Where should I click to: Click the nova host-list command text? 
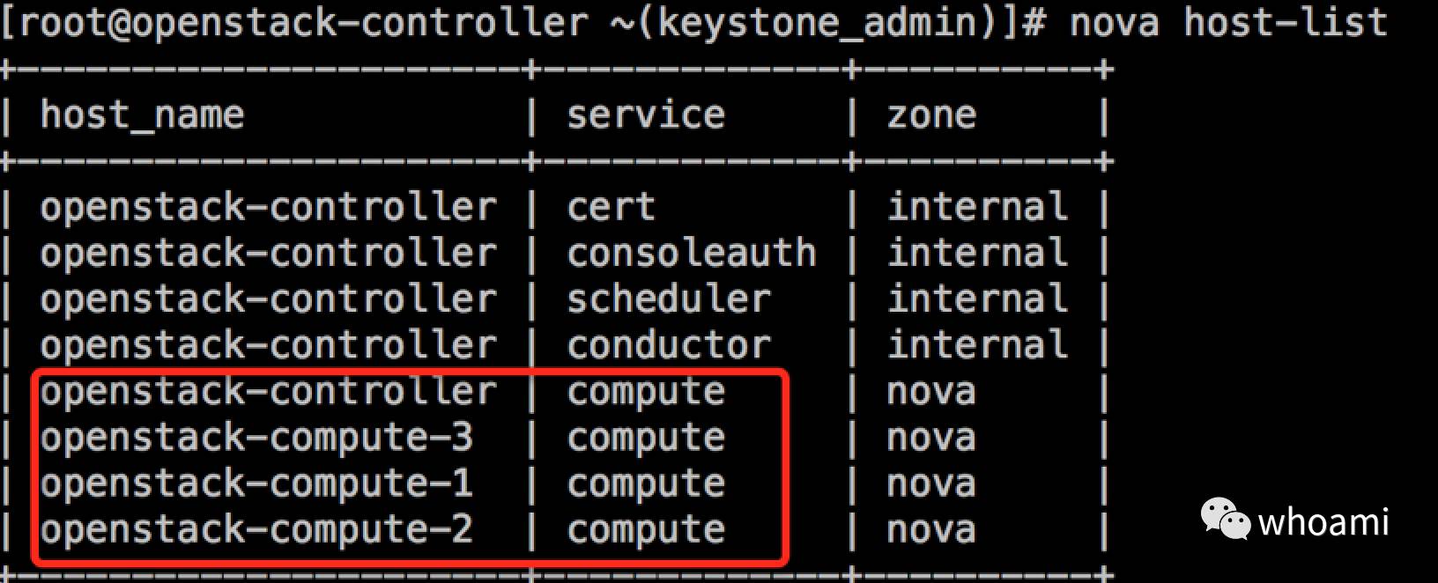[1228, 22]
